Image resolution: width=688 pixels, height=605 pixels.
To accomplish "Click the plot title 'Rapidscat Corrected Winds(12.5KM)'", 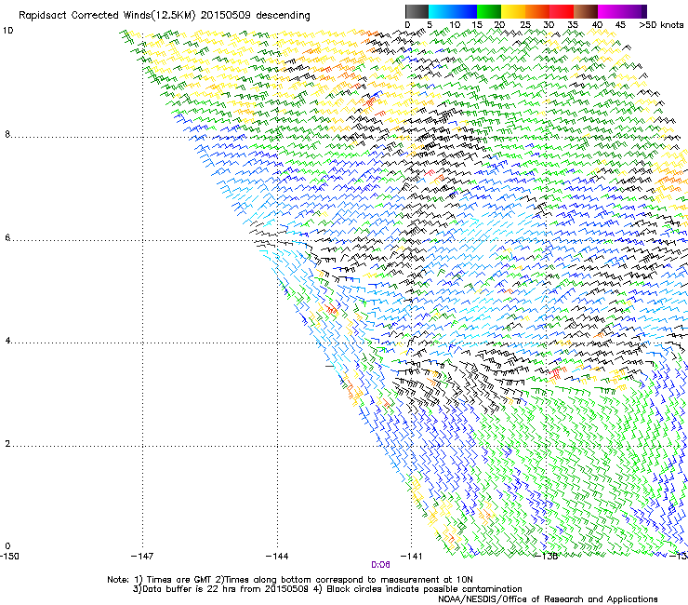I will 107,16.
